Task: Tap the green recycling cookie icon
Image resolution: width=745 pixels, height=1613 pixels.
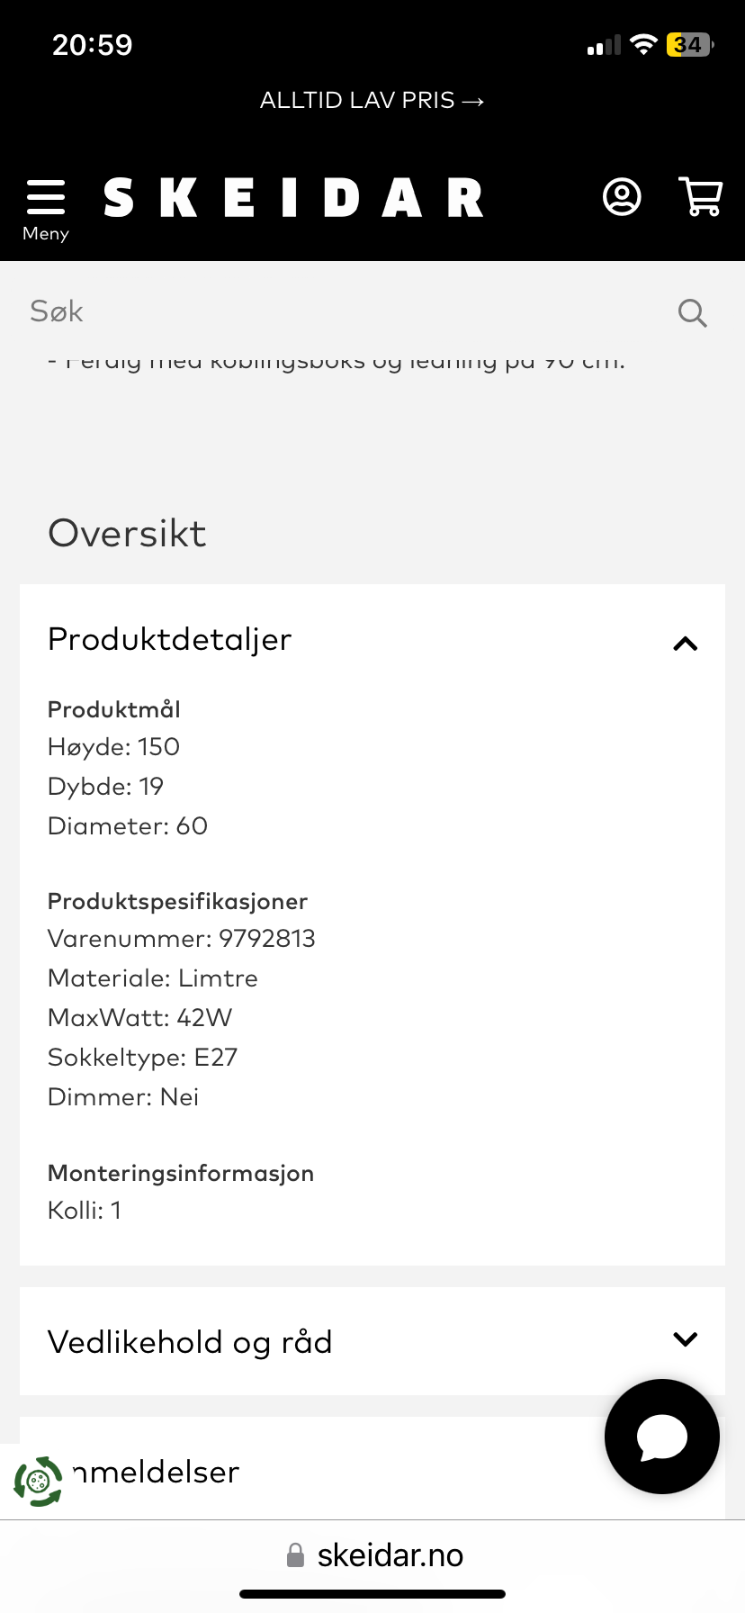Action: (x=38, y=1481)
